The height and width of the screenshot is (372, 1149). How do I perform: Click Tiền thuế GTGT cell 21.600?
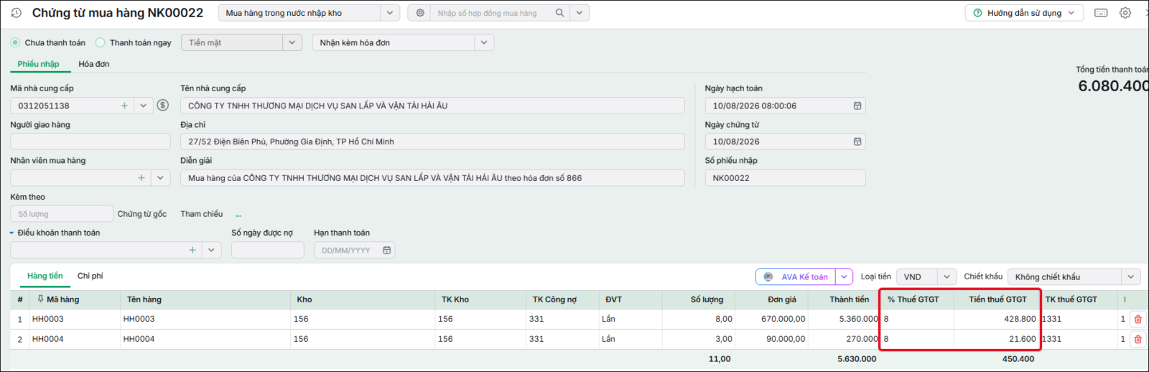point(996,339)
